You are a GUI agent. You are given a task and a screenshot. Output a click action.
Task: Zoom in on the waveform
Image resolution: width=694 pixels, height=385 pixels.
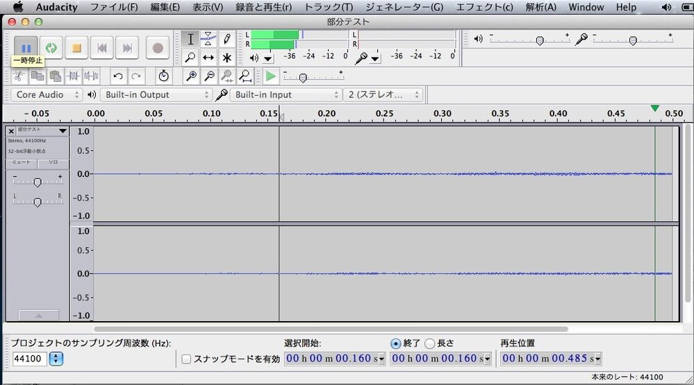191,76
